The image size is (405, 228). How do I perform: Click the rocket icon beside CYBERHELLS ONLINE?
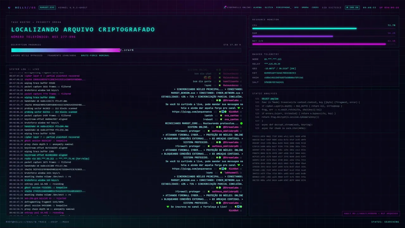click(x=225, y=7)
